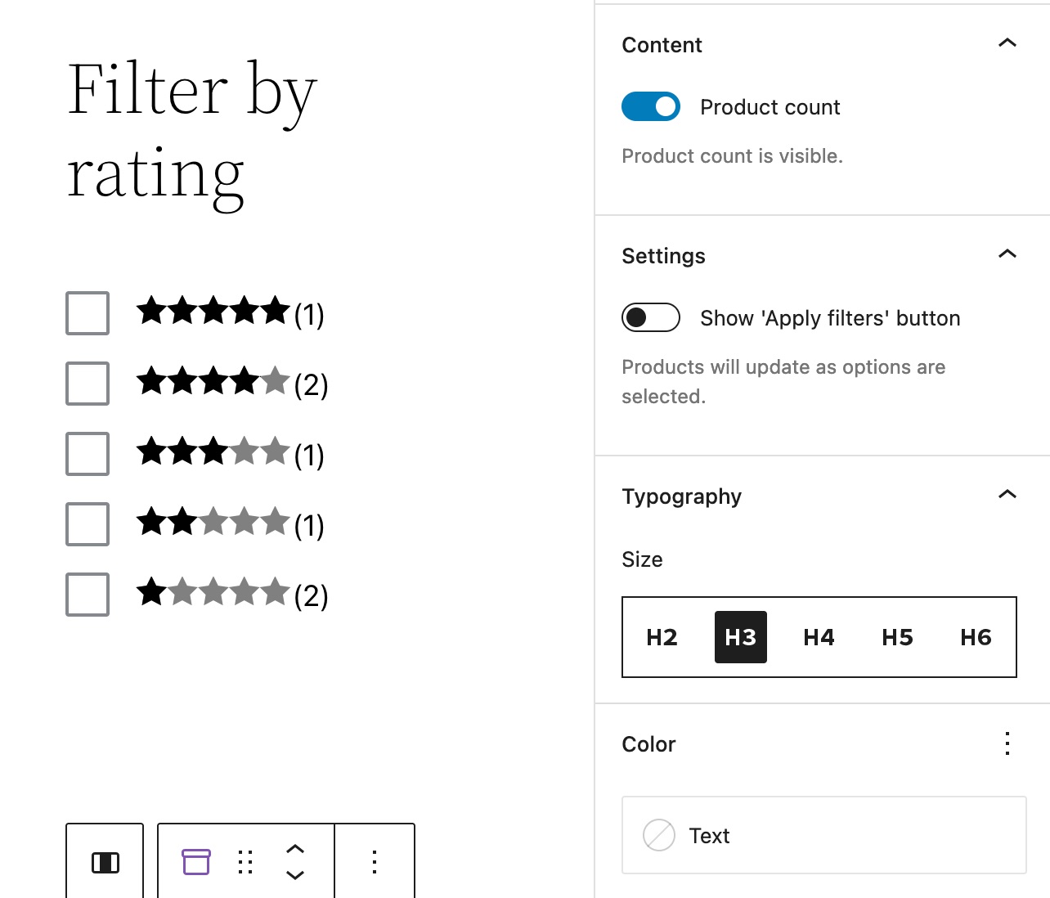The width and height of the screenshot is (1050, 898).
Task: Select the H5 size option
Action: (896, 637)
